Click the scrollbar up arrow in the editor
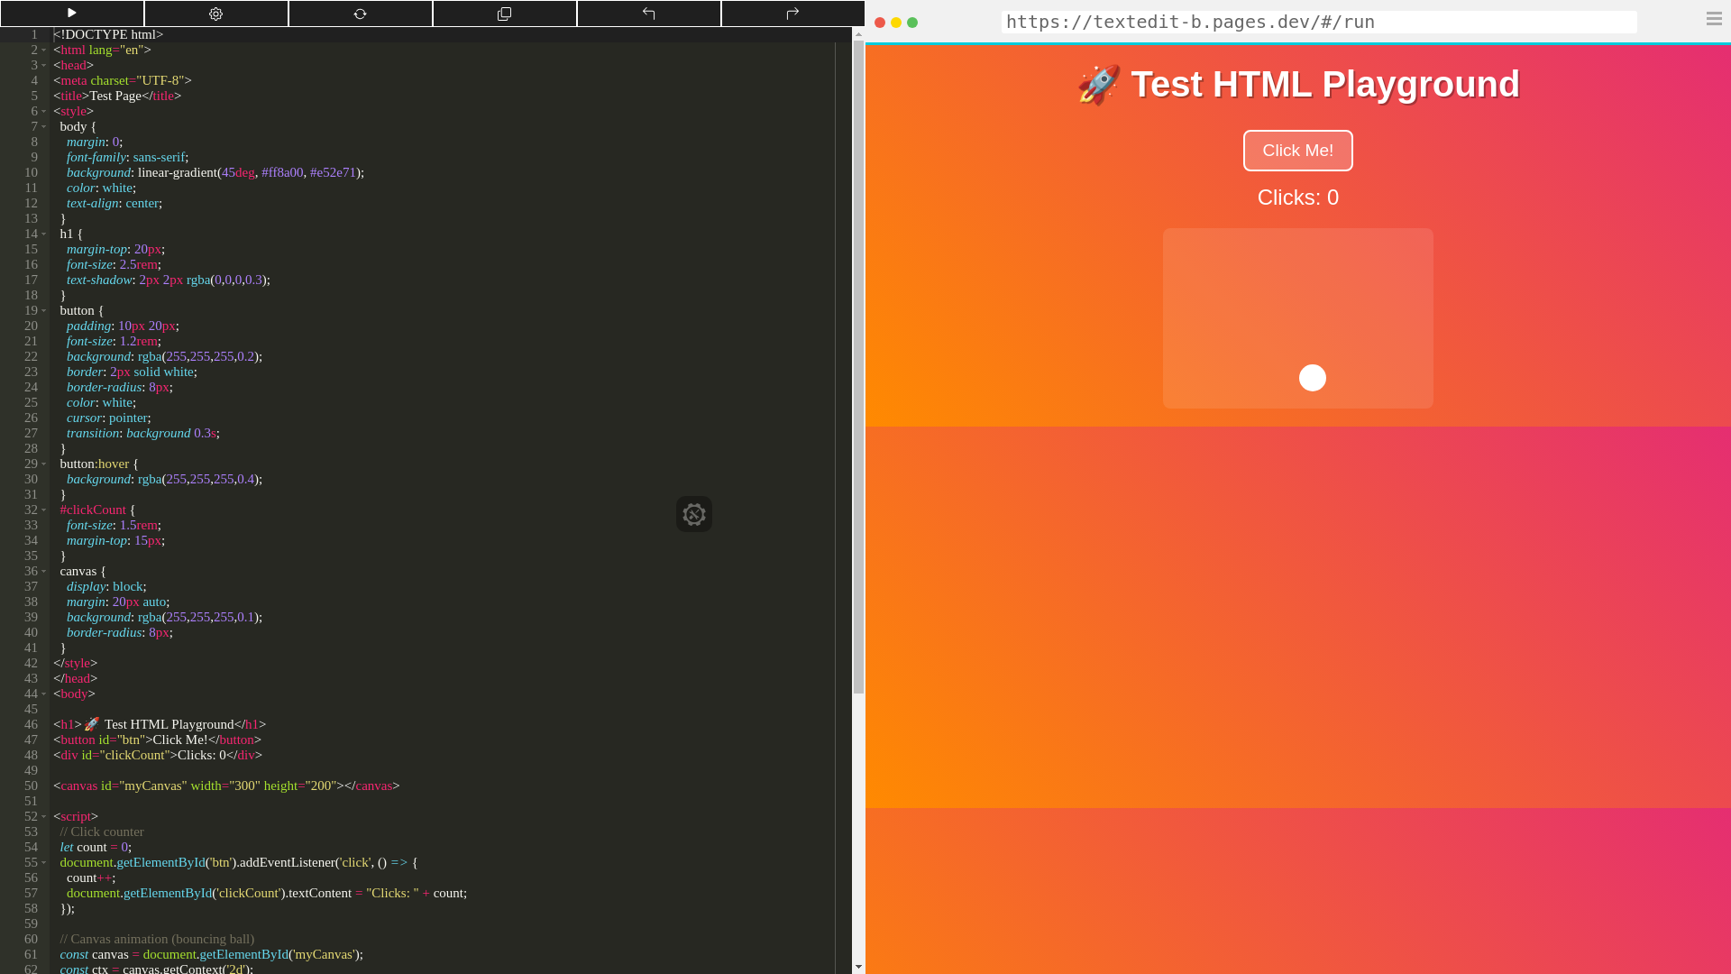The image size is (1731, 974). point(858,34)
